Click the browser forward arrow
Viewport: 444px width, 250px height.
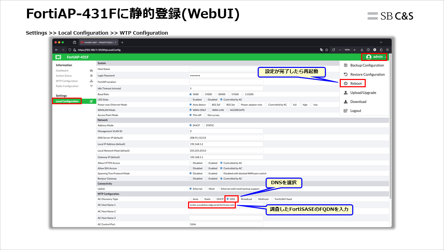pos(63,50)
